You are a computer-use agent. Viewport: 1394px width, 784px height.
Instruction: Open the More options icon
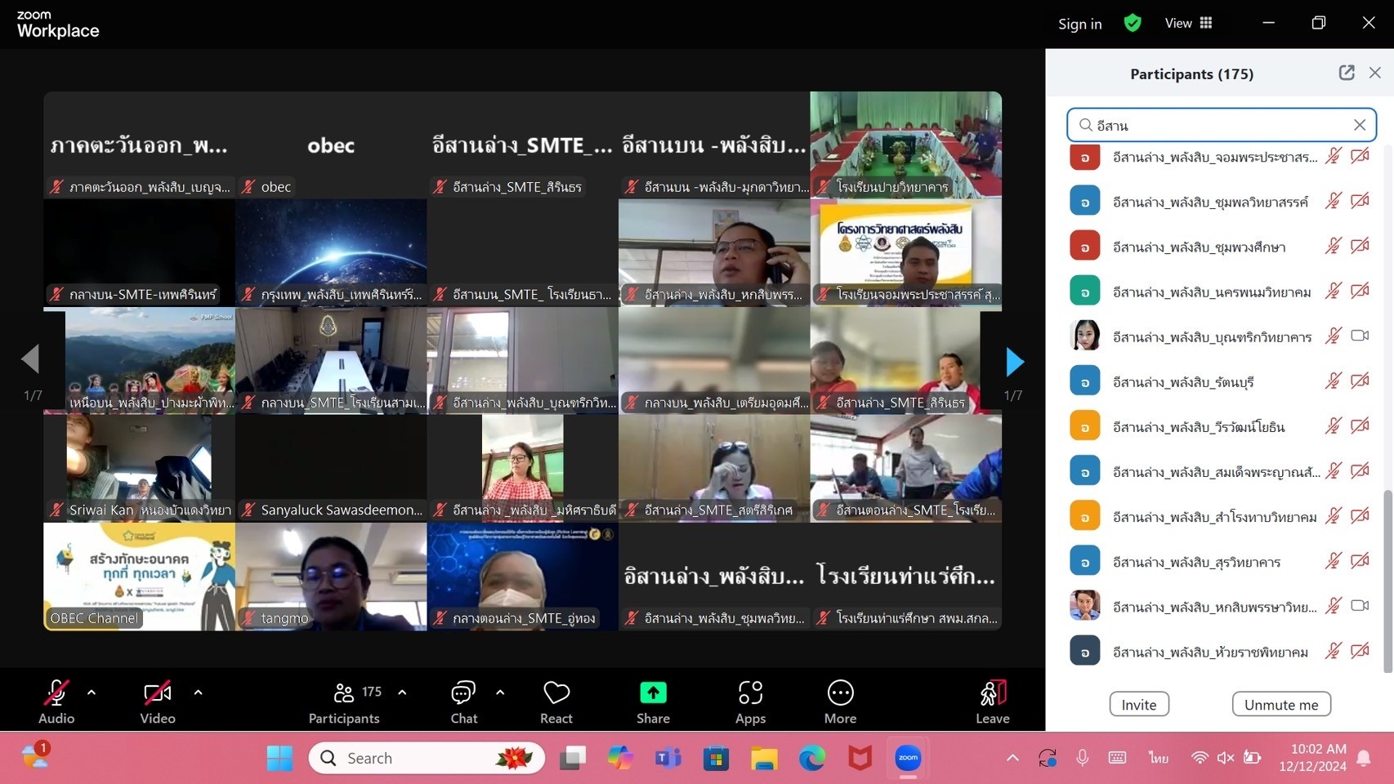click(x=840, y=702)
